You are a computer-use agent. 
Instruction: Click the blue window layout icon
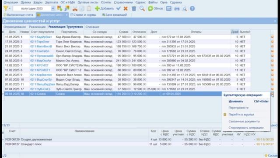[x=169, y=8]
